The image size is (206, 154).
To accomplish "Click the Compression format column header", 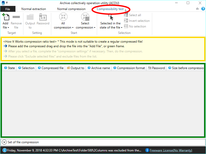I will pyautogui.click(x=131, y=68).
